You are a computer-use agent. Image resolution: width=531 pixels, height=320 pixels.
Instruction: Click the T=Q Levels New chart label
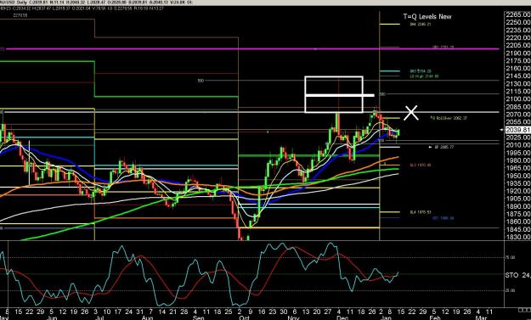pos(427,16)
